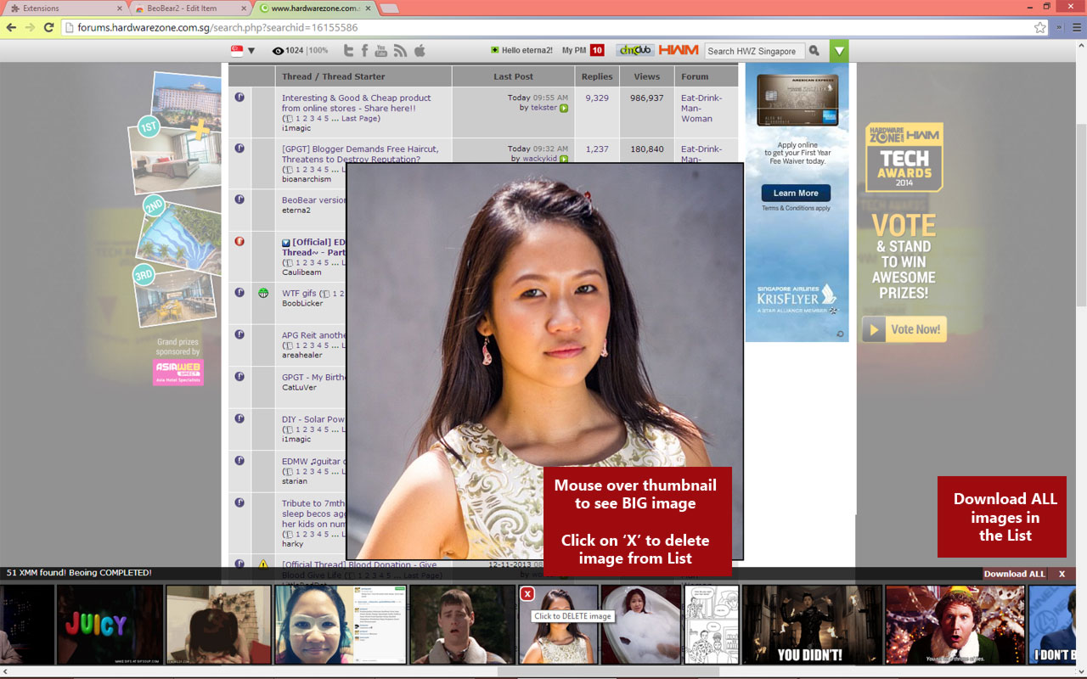Expand the green dropdown arrow in the header
The image size is (1087, 679).
839,51
